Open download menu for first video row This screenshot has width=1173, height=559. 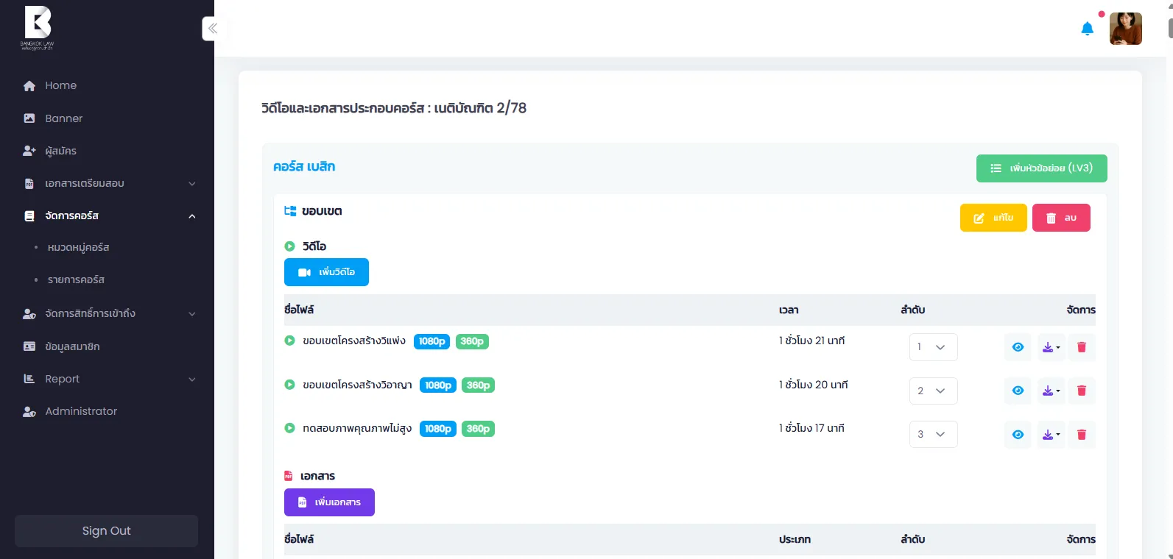pyautogui.click(x=1051, y=347)
